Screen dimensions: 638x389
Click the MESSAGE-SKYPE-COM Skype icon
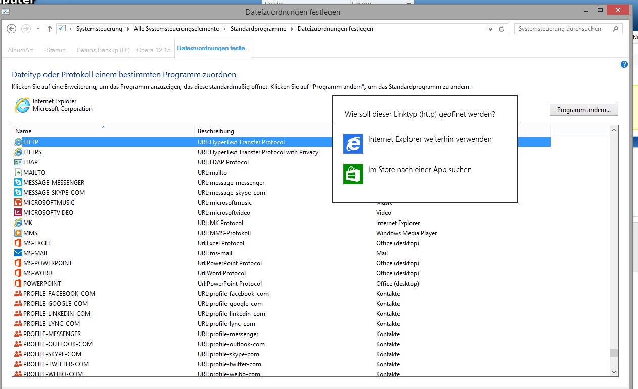[18, 193]
